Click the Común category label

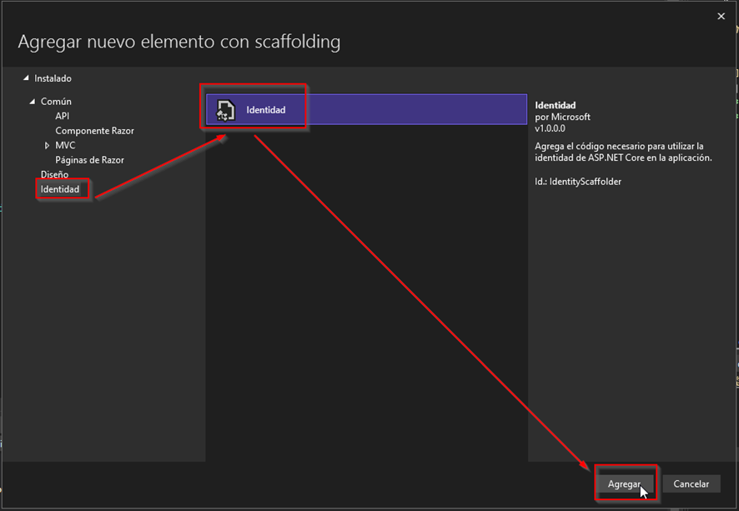pos(56,102)
